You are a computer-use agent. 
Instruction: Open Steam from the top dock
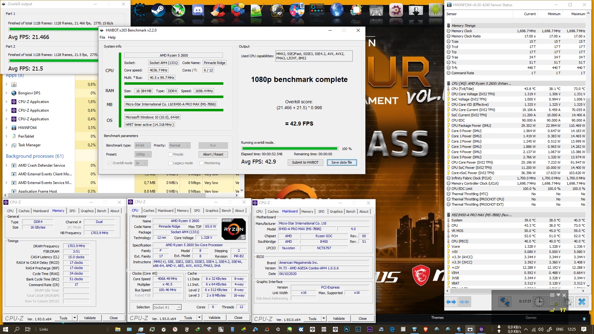click(158, 10)
